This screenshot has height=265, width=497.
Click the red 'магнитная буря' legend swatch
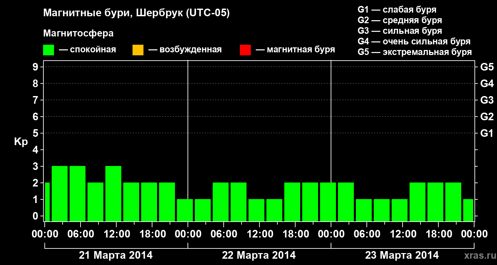tap(245, 50)
